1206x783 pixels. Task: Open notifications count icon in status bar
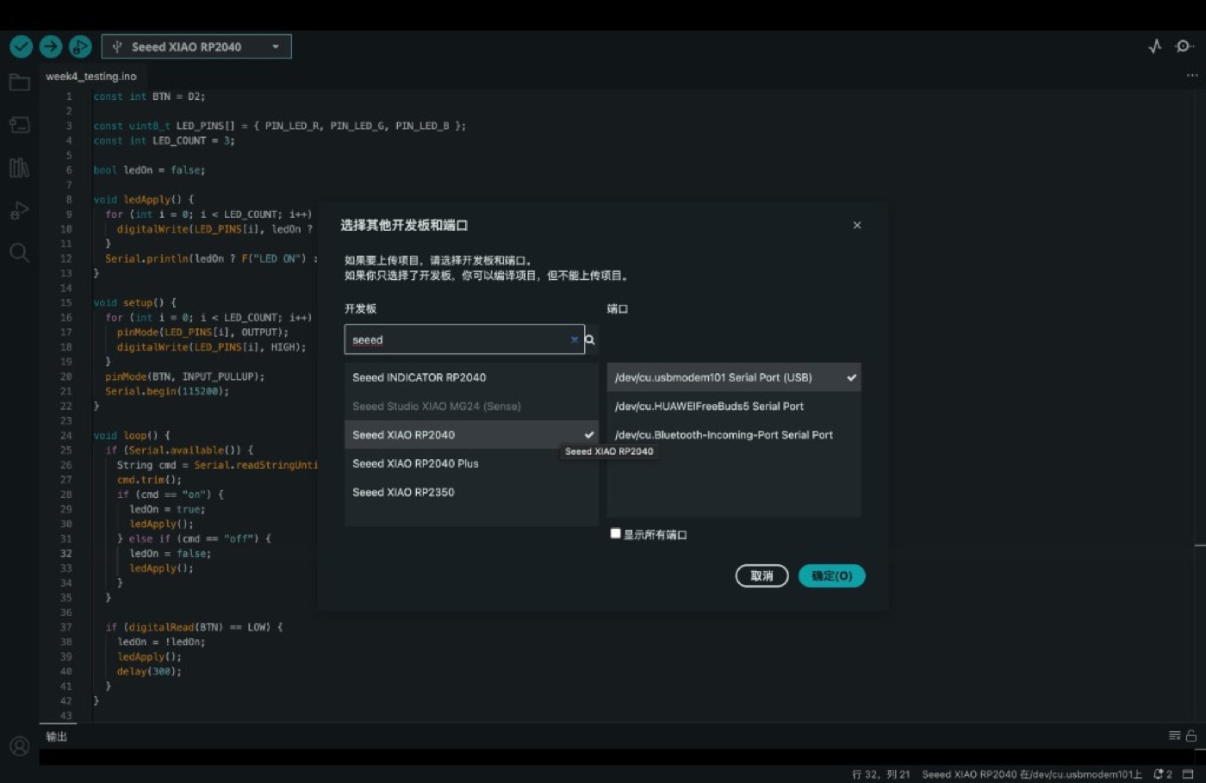1163,774
